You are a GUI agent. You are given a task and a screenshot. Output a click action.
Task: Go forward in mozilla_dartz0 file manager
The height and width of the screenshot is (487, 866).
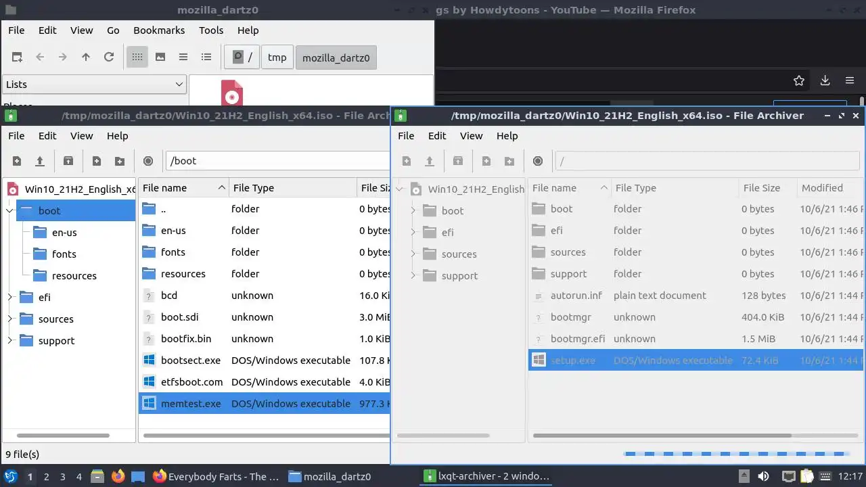[63, 57]
